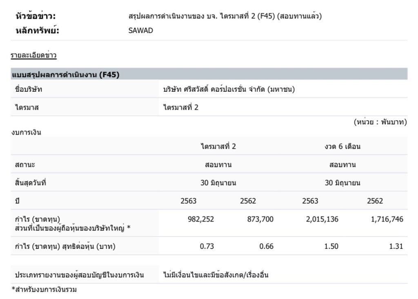Click the หลักทรัพย์ label
Image resolution: width=418 pixels, height=299 pixels.
pyautogui.click(x=37, y=30)
